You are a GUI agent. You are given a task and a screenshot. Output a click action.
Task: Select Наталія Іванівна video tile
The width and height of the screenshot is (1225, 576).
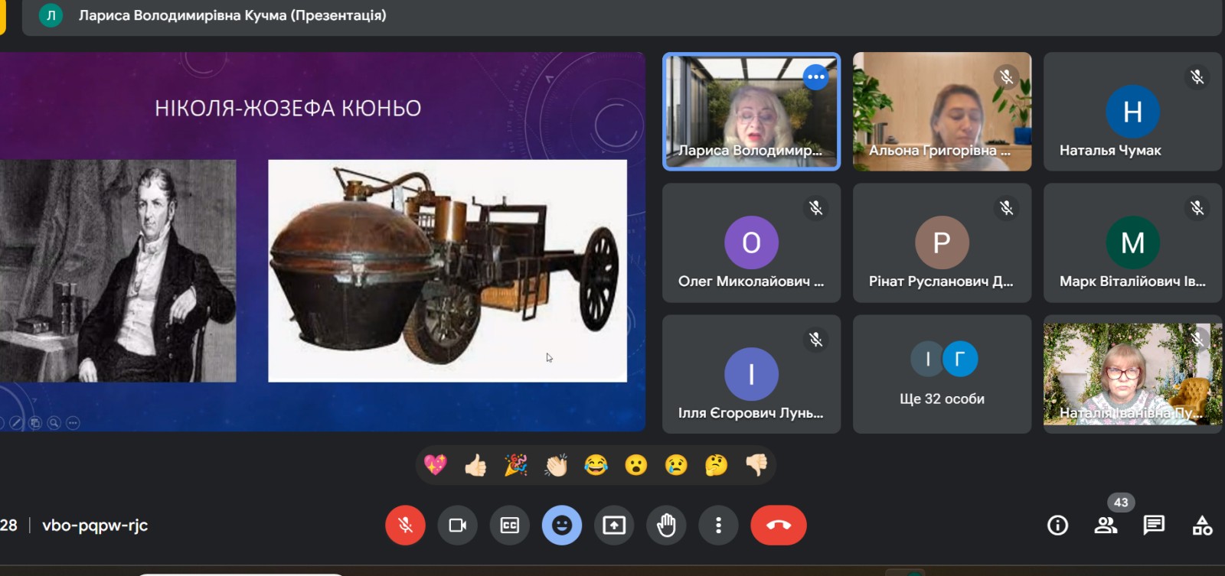(1132, 374)
